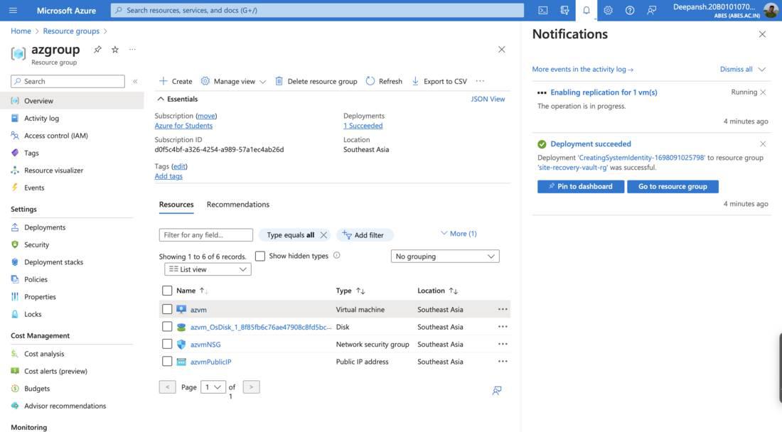The image size is (782, 432).
Task: Open the Azure for Students subscription link
Action: click(x=183, y=126)
